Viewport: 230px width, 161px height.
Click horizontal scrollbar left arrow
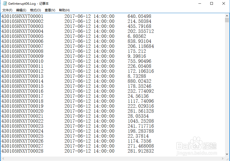point(3,159)
